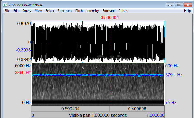Screen dimensions: 194x118
Task: Click the 5000 Hz spectrogram top label
Action: click(23, 66)
